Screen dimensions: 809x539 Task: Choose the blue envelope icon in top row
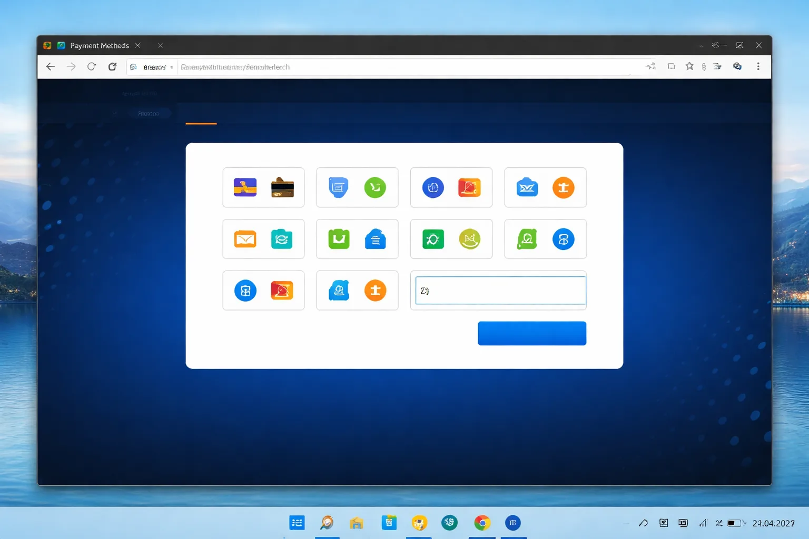pos(527,187)
